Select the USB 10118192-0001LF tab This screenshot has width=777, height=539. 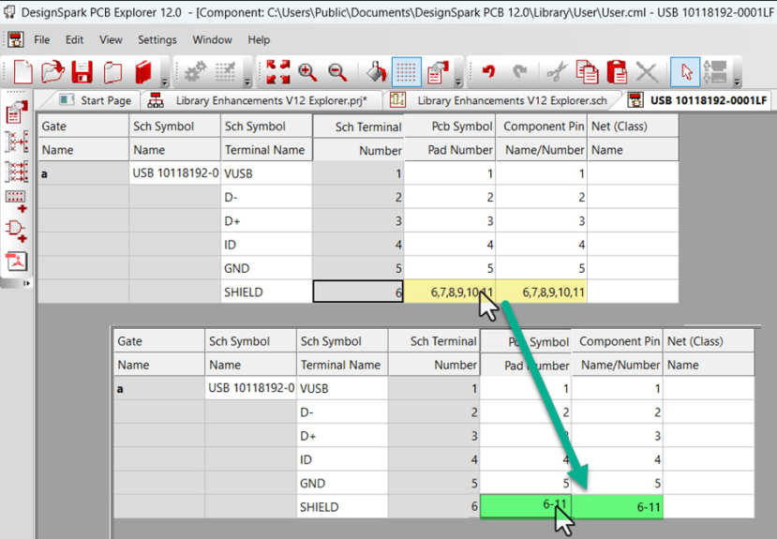(698, 100)
